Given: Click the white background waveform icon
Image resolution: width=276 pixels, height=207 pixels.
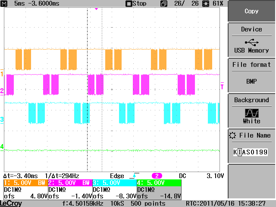Looking at the screenshot, I should click(252, 113).
